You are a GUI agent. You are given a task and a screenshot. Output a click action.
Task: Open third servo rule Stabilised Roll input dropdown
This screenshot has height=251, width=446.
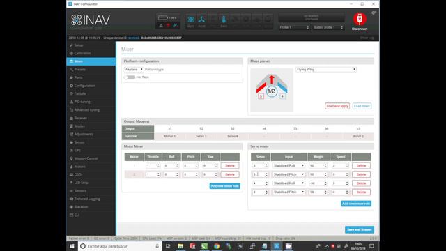tap(289, 183)
